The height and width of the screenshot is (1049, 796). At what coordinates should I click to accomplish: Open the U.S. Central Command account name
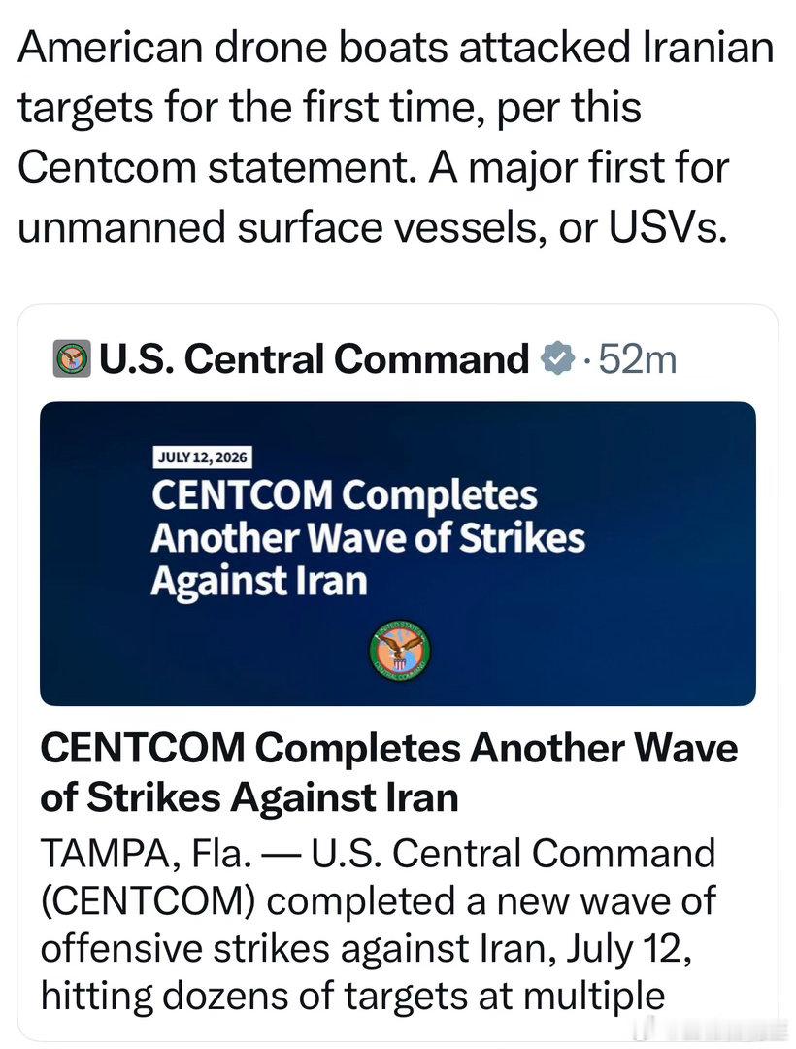click(314, 359)
